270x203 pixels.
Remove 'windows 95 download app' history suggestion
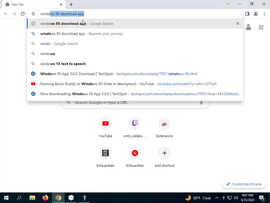[x=238, y=24]
